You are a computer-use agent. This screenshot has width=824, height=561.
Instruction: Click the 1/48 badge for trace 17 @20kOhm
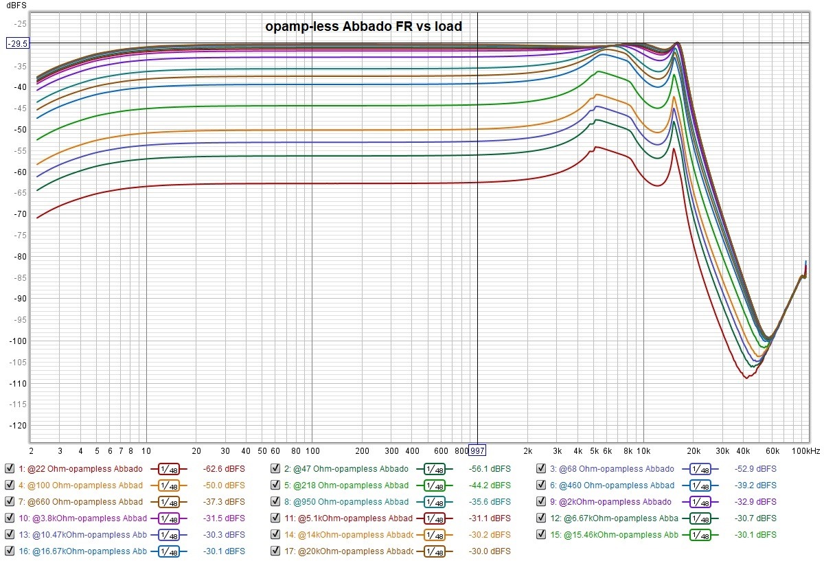434,551
